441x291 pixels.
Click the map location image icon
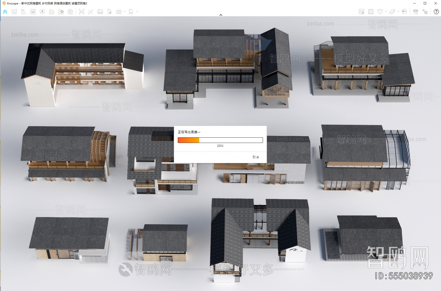361,12
